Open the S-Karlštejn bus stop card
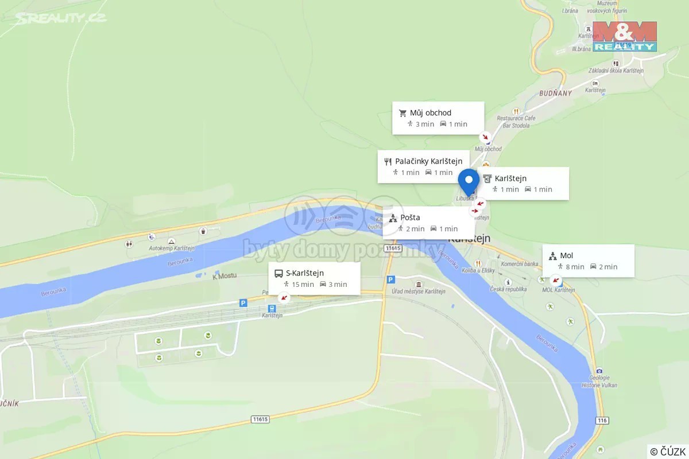This screenshot has width=689, height=459. [x=315, y=278]
